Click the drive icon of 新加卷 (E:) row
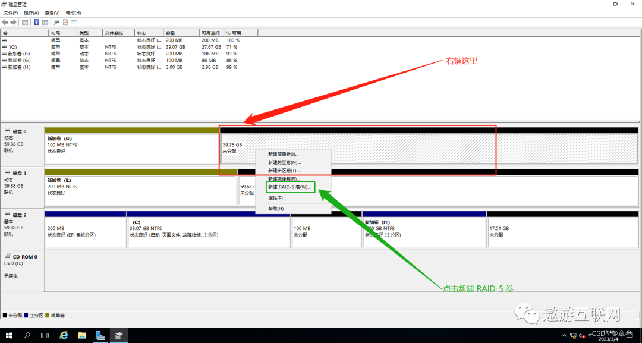This screenshot has height=343, width=642. (5, 54)
